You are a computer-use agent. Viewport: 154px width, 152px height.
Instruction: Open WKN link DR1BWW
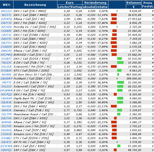[x=7, y=91]
